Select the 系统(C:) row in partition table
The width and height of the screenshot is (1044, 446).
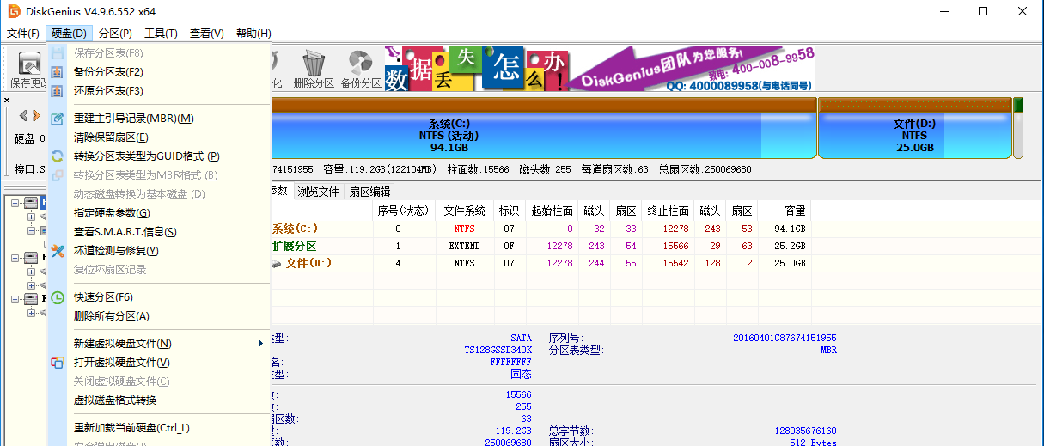(x=541, y=229)
